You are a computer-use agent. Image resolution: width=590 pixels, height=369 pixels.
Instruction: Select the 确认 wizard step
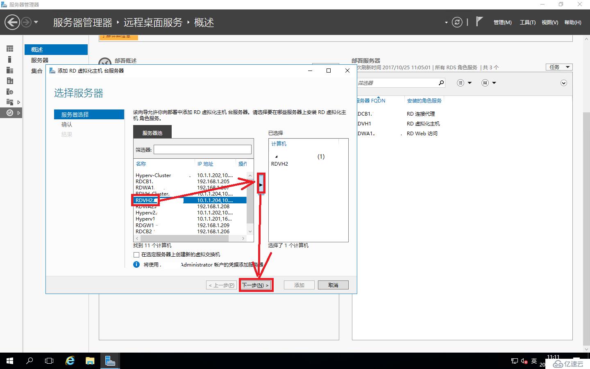pos(67,124)
